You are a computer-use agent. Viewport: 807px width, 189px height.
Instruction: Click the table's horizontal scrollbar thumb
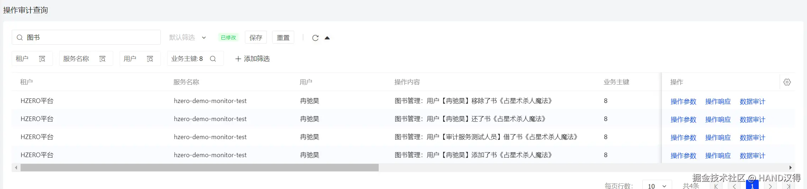199,167
